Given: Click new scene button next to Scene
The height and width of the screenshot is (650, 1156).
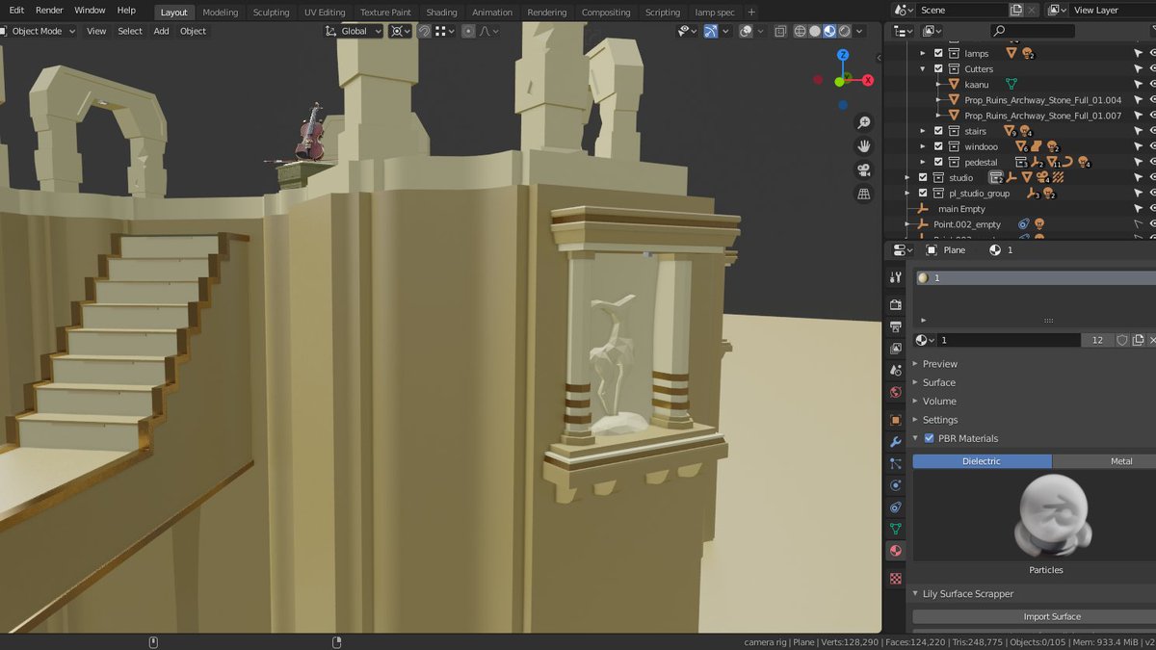Looking at the screenshot, I should click(1016, 10).
